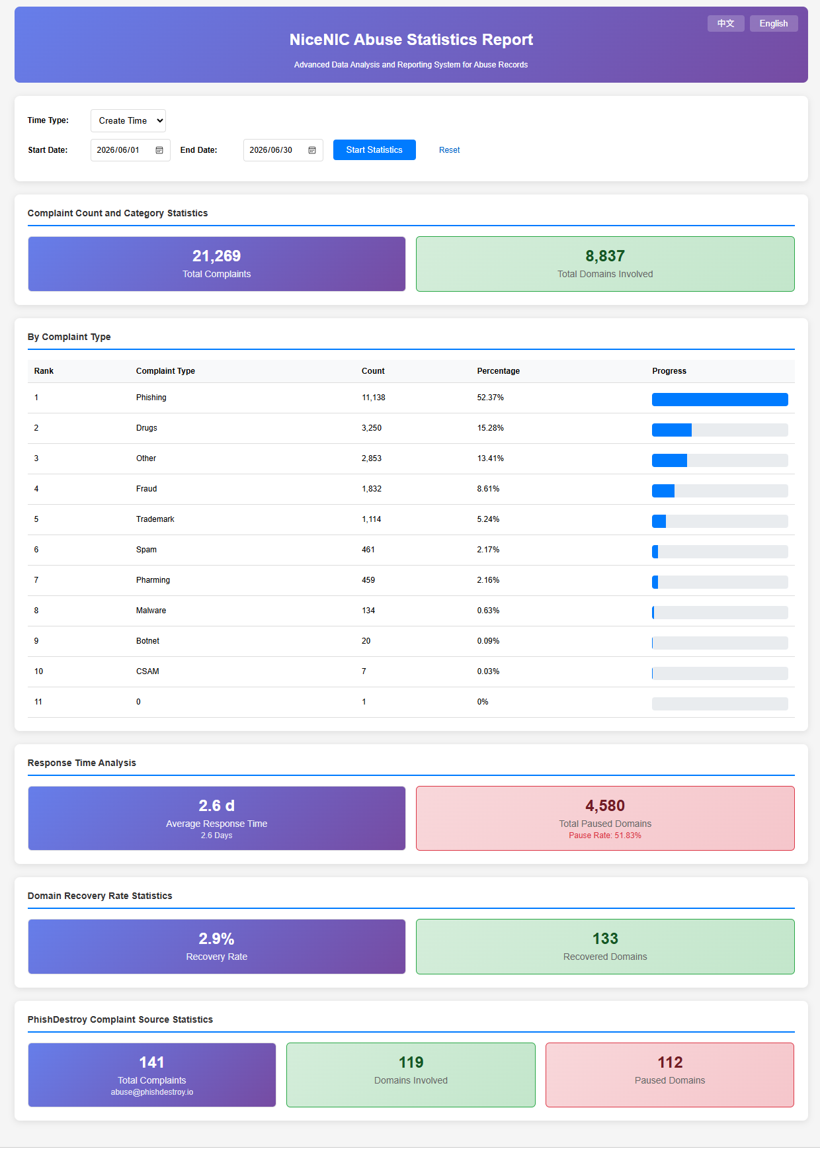Click the Total Paused Domains 4,580 card
The height and width of the screenshot is (1157, 820).
[x=605, y=818]
